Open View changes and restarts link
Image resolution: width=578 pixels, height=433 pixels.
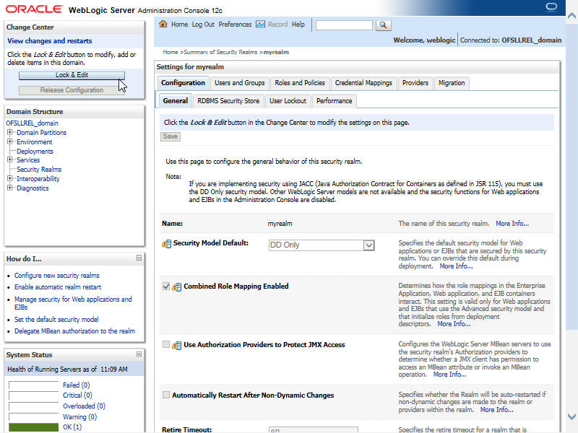point(50,41)
